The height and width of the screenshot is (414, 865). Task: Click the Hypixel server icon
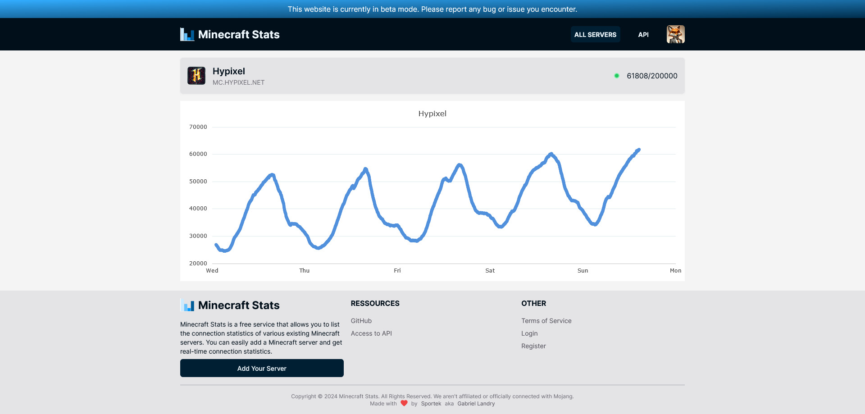pyautogui.click(x=196, y=76)
